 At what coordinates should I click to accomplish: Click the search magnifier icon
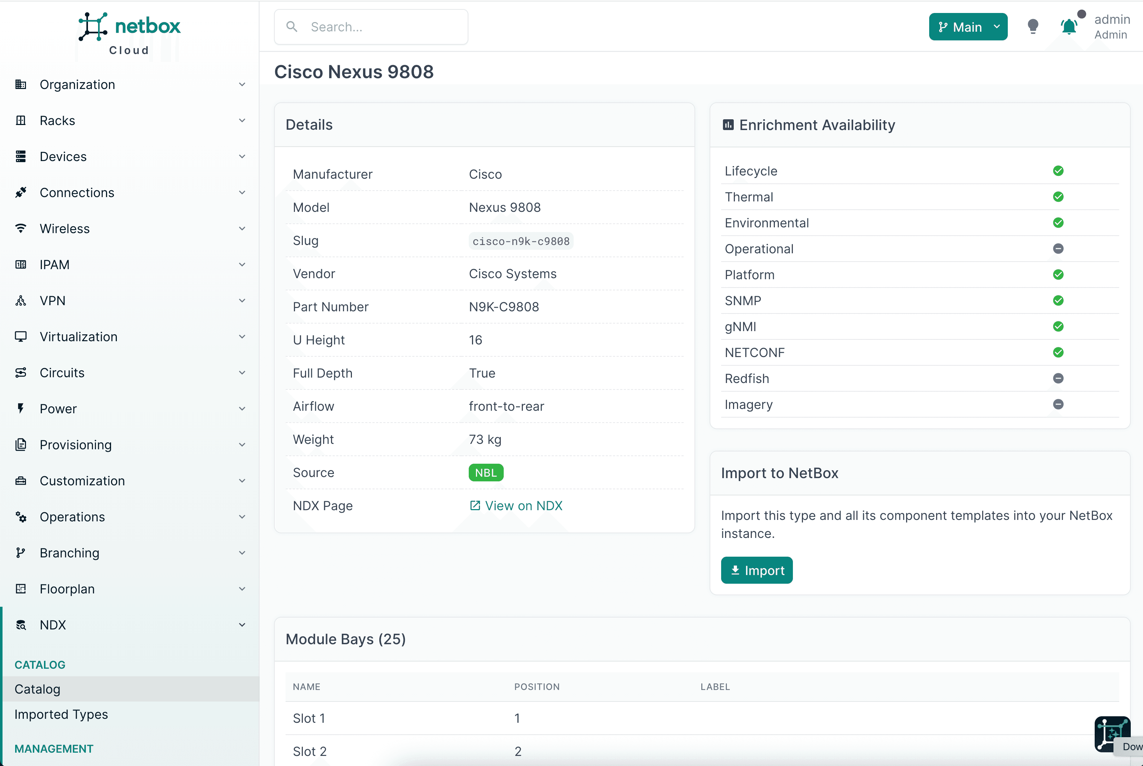click(x=292, y=27)
